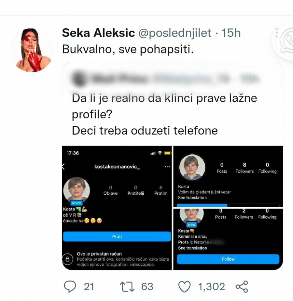This screenshot has height=301, width=293.
Task: Click See translation under Kriminal u srcu bio
Action: 192,248
